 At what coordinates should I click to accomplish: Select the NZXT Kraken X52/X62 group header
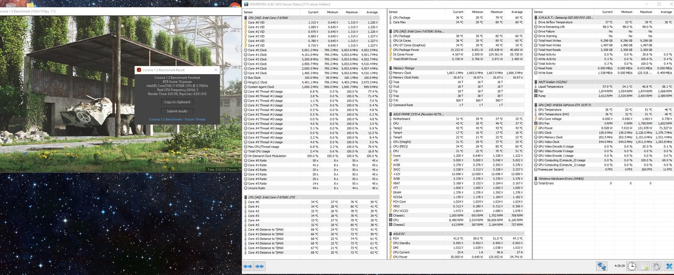pos(603,82)
